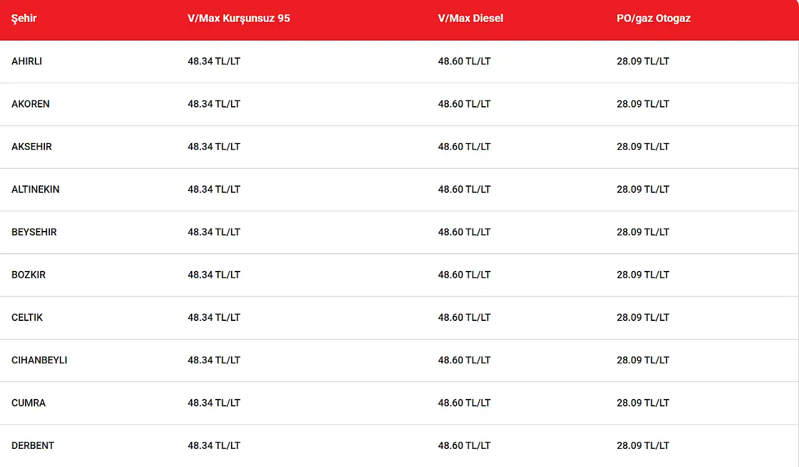Select the AKSEHIR row city name
799x467 pixels.
[x=32, y=147]
